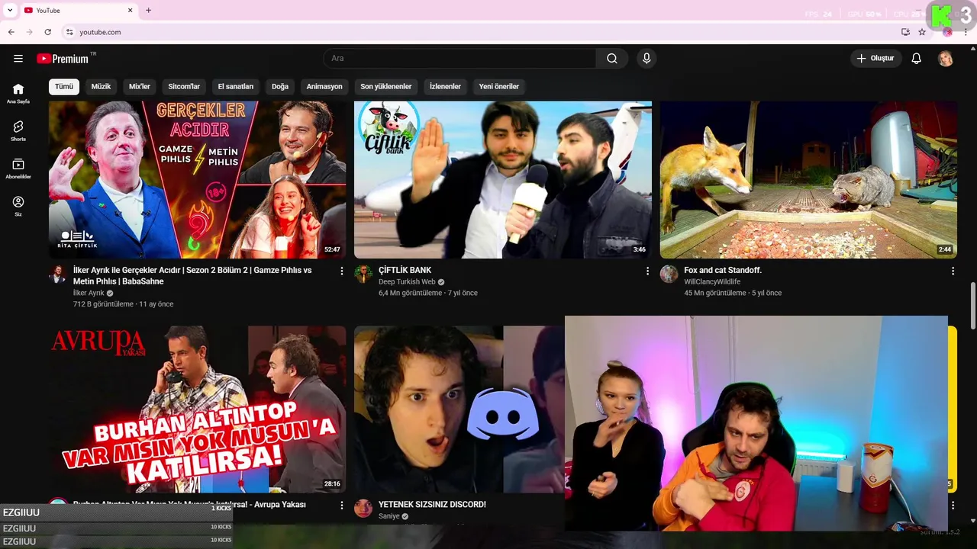Image resolution: width=977 pixels, height=549 pixels.
Task: Play the Gerçekler Acıdır video thumbnail
Action: 197,180
